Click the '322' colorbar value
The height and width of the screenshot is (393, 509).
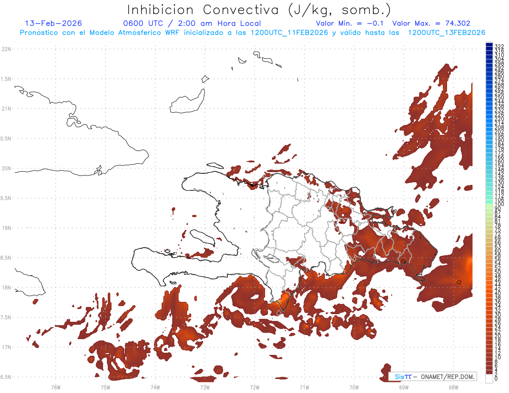point(499,46)
